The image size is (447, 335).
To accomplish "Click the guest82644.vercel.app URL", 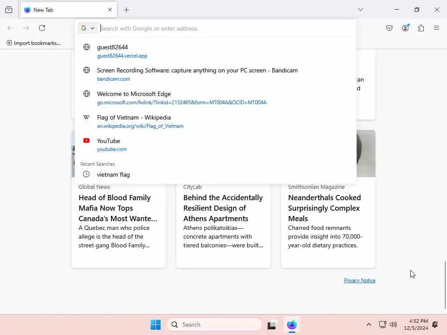I will click(122, 56).
